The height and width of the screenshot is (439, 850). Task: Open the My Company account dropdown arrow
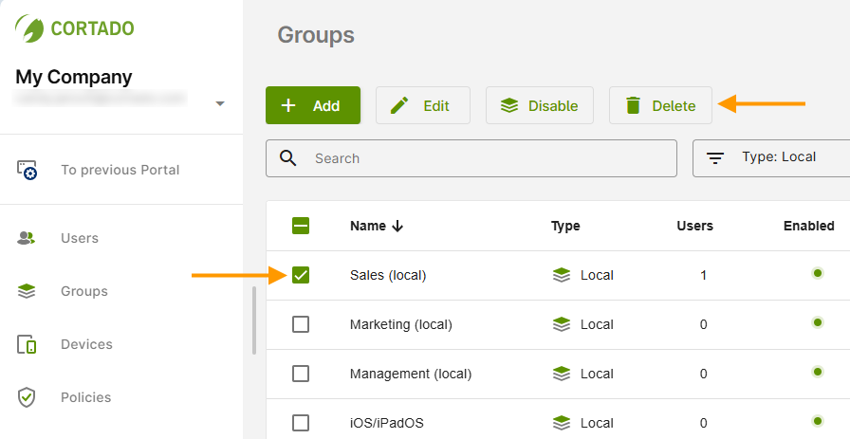220,103
